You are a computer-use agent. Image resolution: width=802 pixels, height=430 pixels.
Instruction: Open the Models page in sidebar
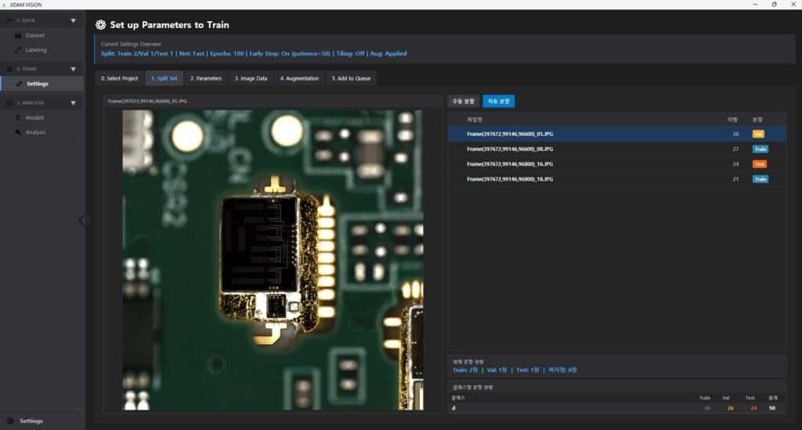(34, 117)
